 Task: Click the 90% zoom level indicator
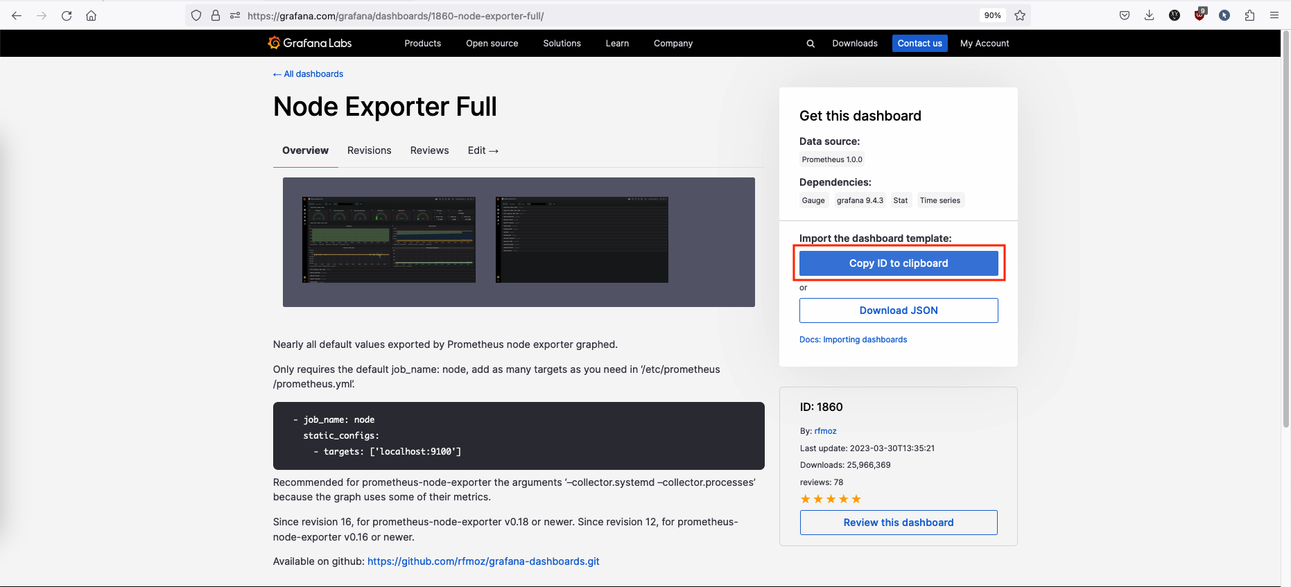pyautogui.click(x=992, y=15)
